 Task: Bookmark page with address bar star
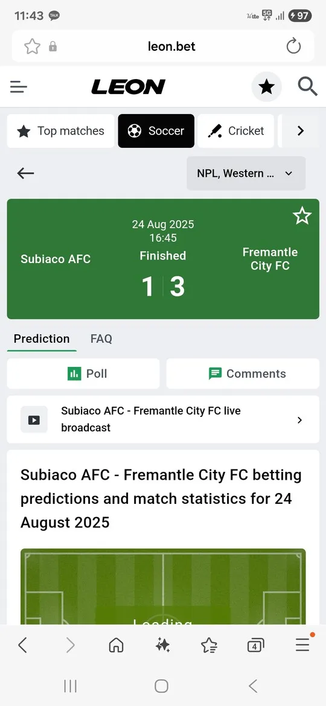point(33,46)
